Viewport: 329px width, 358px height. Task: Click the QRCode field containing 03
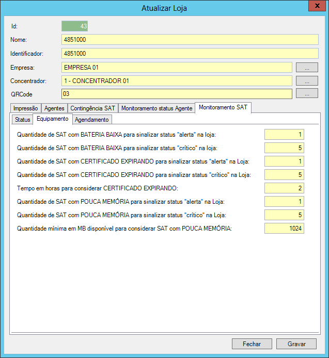(176, 94)
